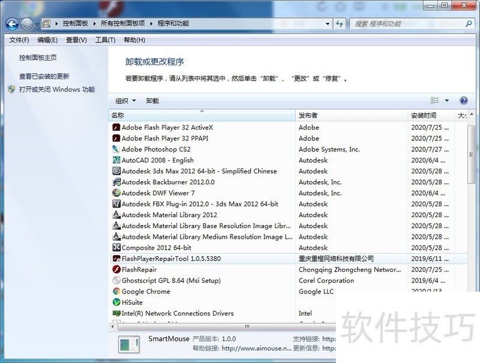Open the 工具(T) menu
480x363 pixels.
(x=105, y=40)
